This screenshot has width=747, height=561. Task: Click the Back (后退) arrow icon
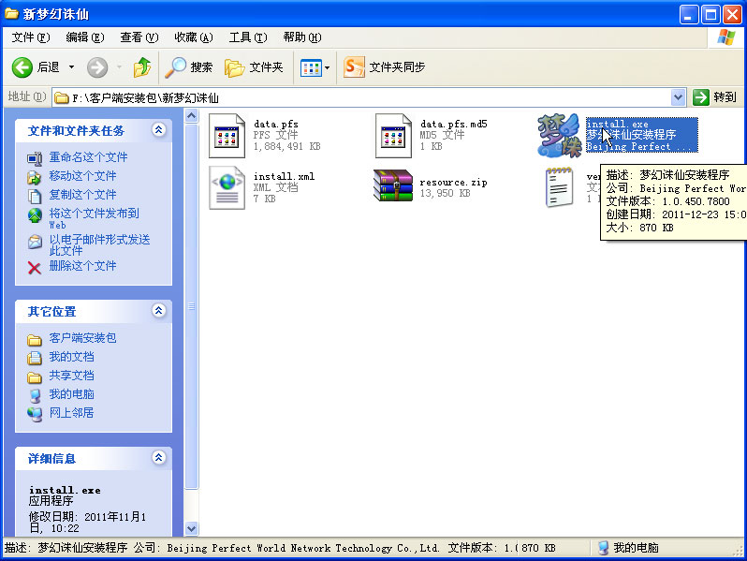[x=22, y=67]
